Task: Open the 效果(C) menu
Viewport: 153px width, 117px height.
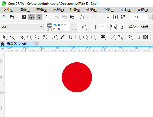Action: pyautogui.click(x=91, y=10)
